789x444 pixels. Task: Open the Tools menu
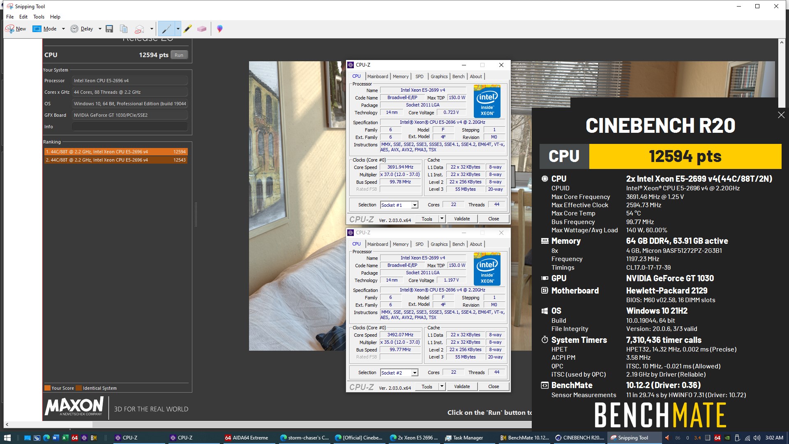[x=39, y=17]
